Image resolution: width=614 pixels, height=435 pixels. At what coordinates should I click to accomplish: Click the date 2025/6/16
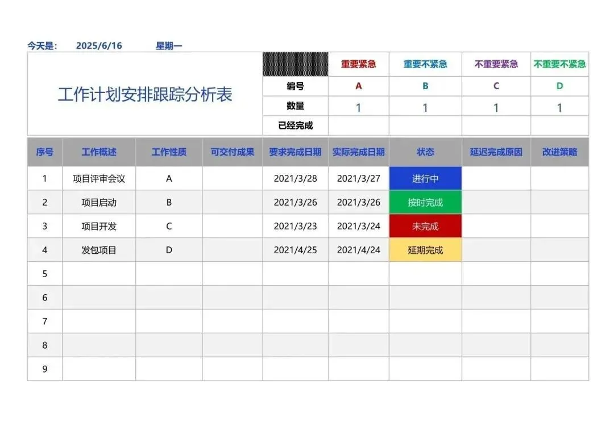(99, 46)
